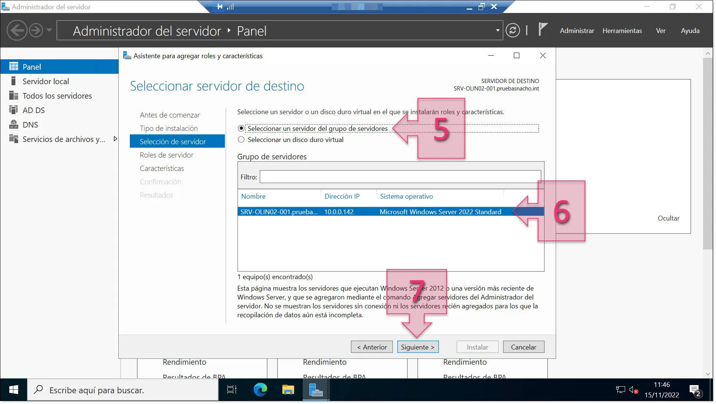
Task: Click the Servicios de archivos icon
Action: point(13,139)
